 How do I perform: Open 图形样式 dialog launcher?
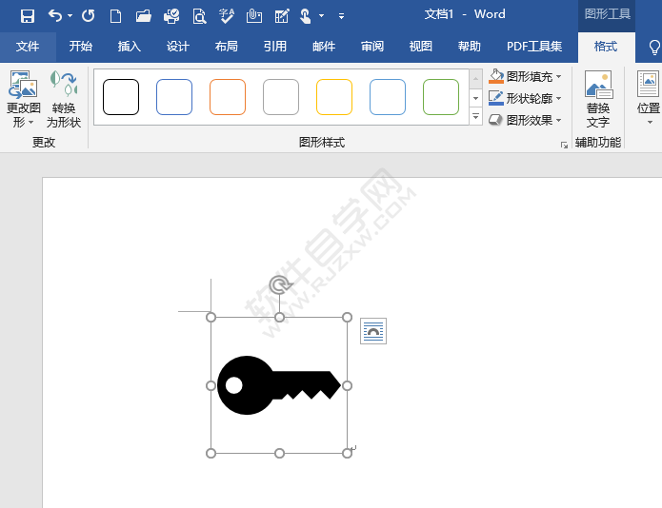click(564, 145)
